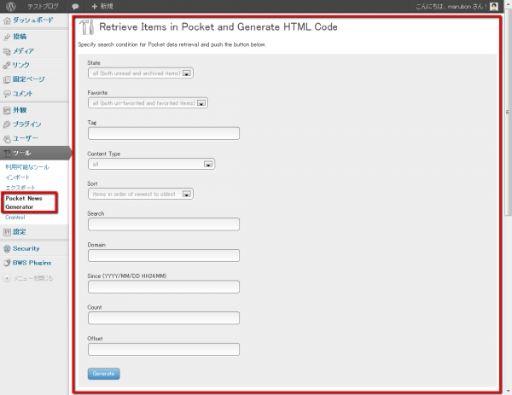This screenshot has width=512, height=395.
Task: Focus the Offset input field
Action: [x=164, y=350]
